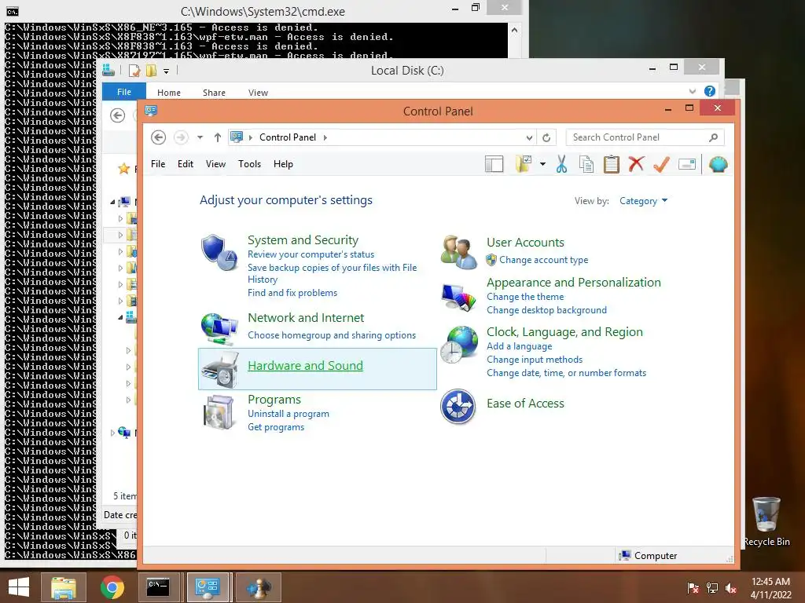Click Find and fix problems link
This screenshot has width=805, height=603.
[x=292, y=293]
